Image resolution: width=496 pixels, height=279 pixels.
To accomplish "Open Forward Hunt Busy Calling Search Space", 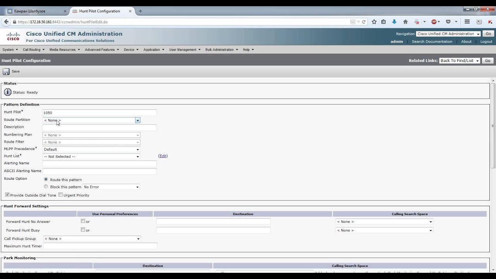I will (x=384, y=230).
